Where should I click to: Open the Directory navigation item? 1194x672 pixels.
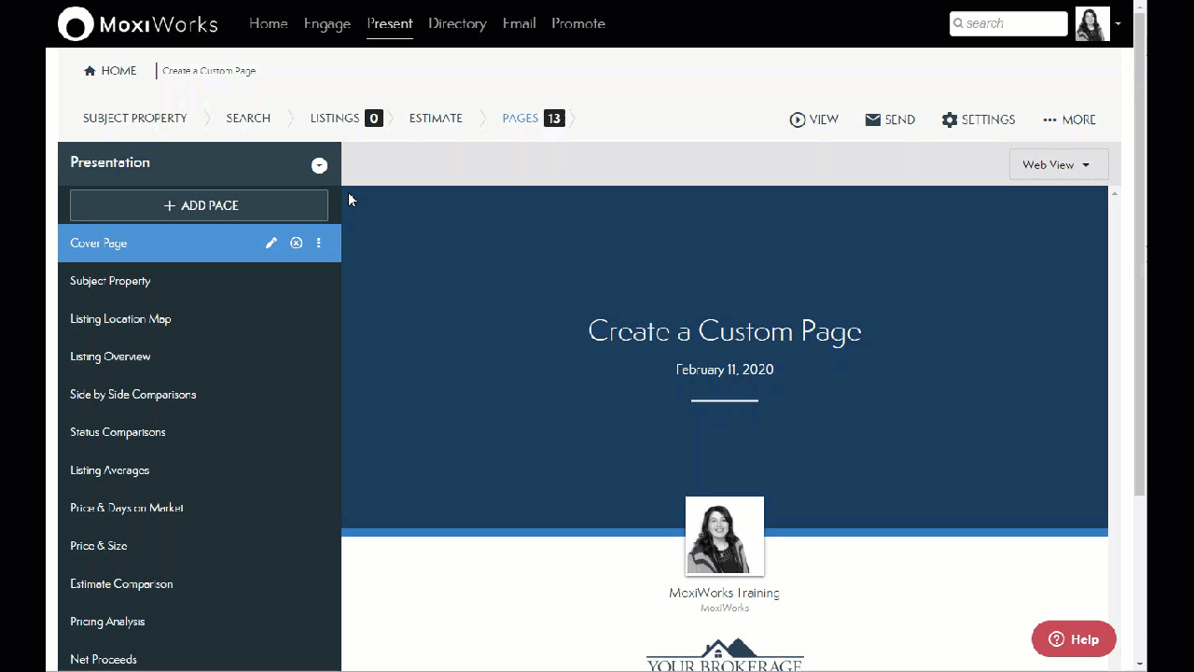[x=457, y=23]
